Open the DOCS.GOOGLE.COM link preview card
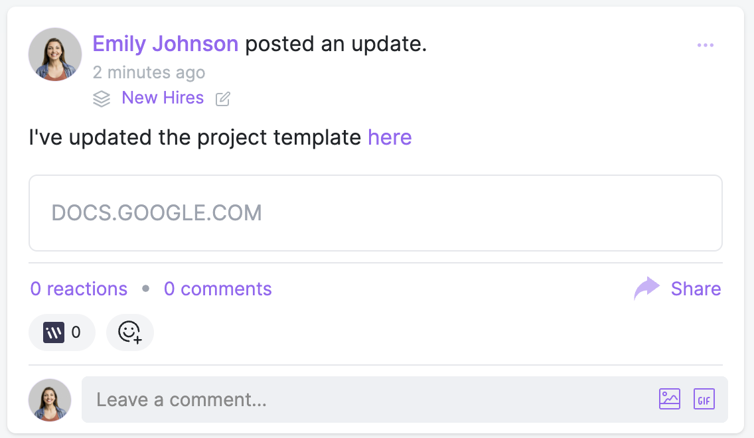Viewport: 754px width, 438px height. click(x=375, y=213)
